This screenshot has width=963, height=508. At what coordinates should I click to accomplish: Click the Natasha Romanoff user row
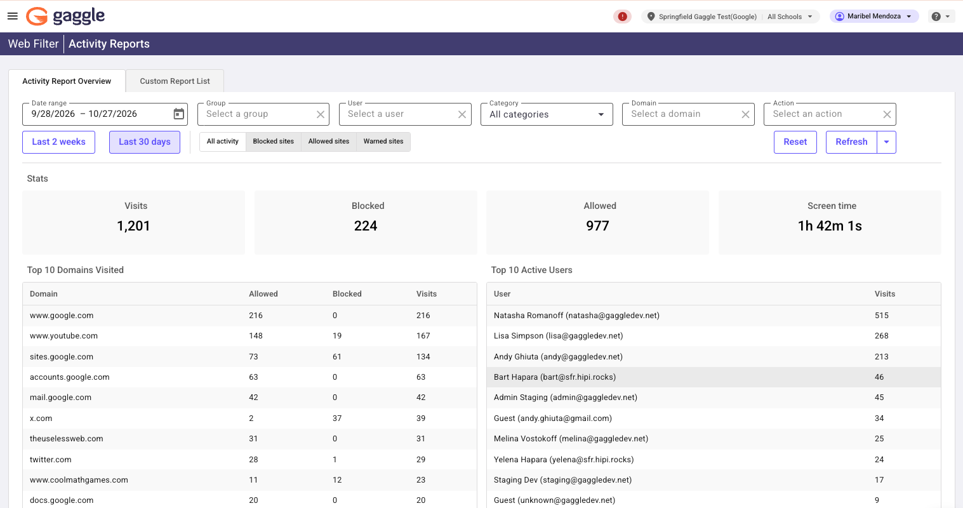point(714,316)
